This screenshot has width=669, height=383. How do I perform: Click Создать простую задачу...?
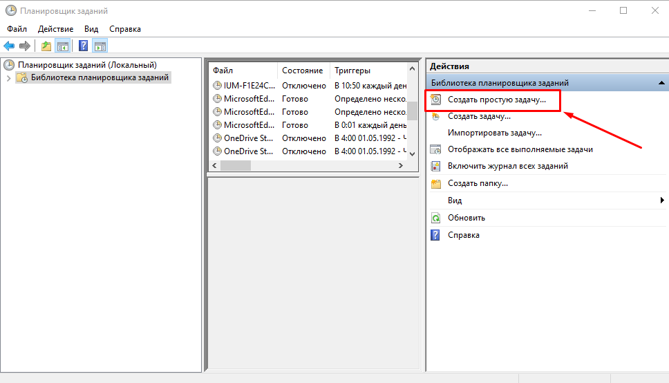click(x=497, y=100)
